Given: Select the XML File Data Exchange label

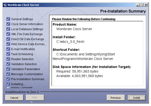Looking at the screenshot, I should (27, 34).
